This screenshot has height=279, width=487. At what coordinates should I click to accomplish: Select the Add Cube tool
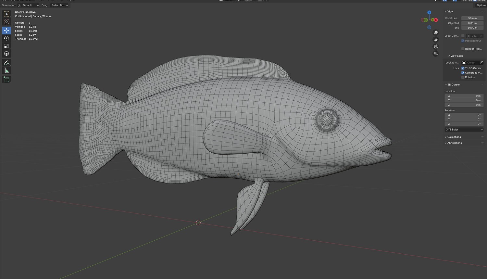6,79
